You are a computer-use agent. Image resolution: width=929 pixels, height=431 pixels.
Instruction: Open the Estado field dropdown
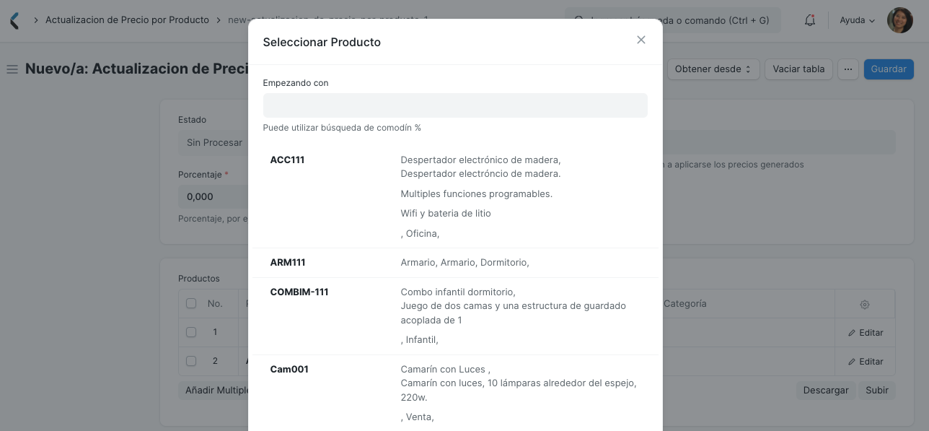pos(213,142)
